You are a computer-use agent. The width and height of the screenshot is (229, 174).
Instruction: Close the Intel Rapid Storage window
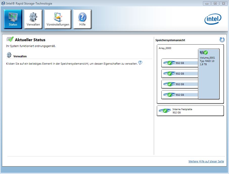click(x=223, y=3)
